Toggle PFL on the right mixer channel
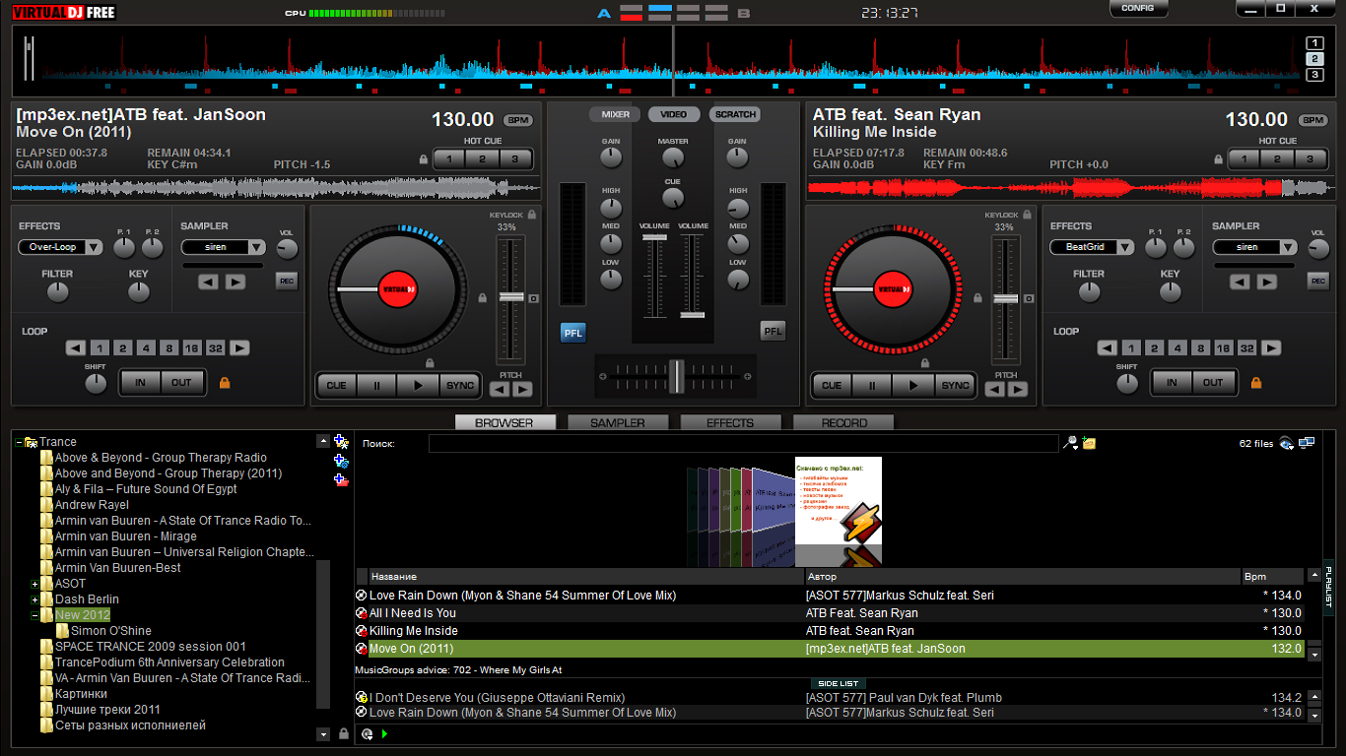 (773, 332)
